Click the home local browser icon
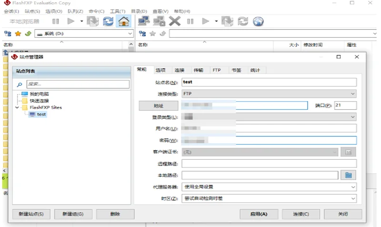The height and width of the screenshot is (227, 381). (124, 21)
